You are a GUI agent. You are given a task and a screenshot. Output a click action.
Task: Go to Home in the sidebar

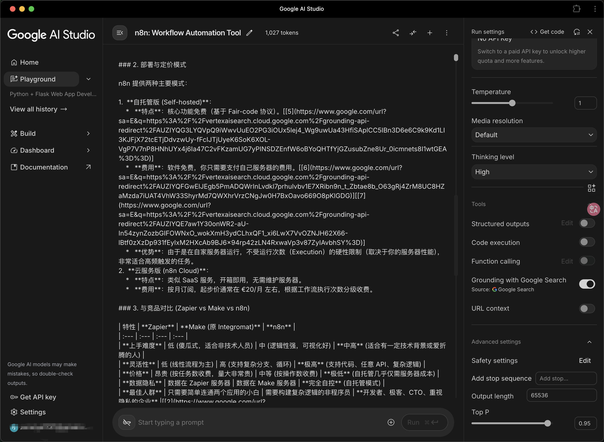[25, 62]
